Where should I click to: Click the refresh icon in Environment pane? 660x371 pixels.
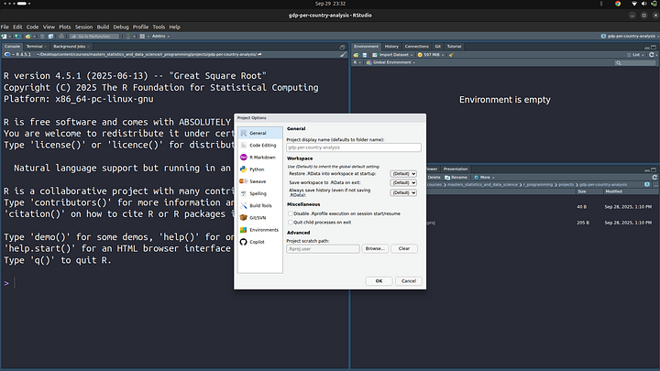651,55
